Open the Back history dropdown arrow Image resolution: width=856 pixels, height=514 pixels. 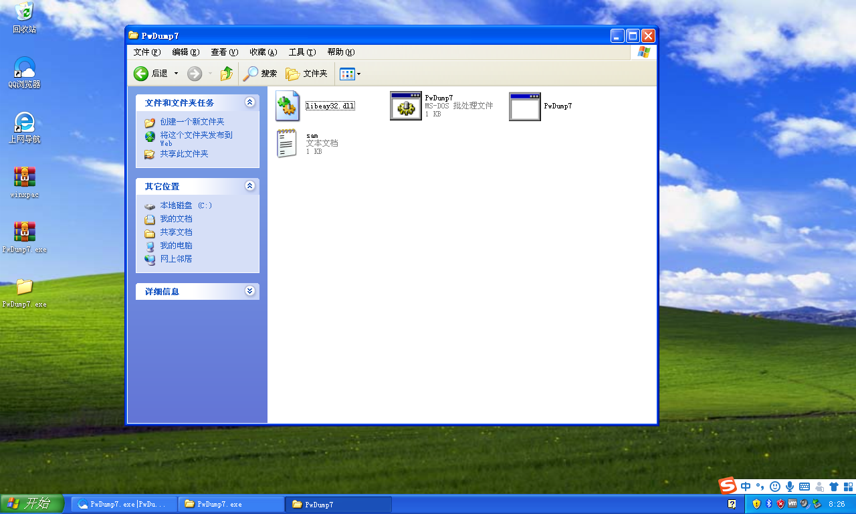tap(177, 74)
